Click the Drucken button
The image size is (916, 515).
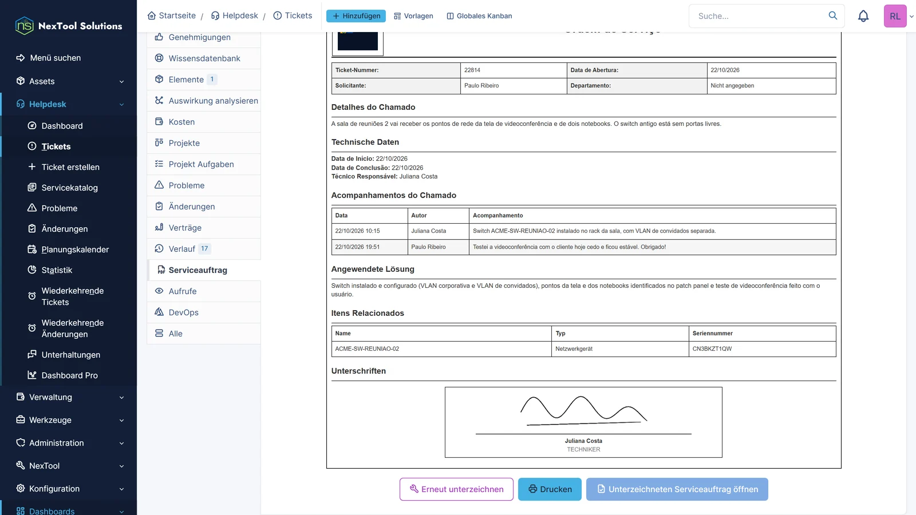(550, 489)
